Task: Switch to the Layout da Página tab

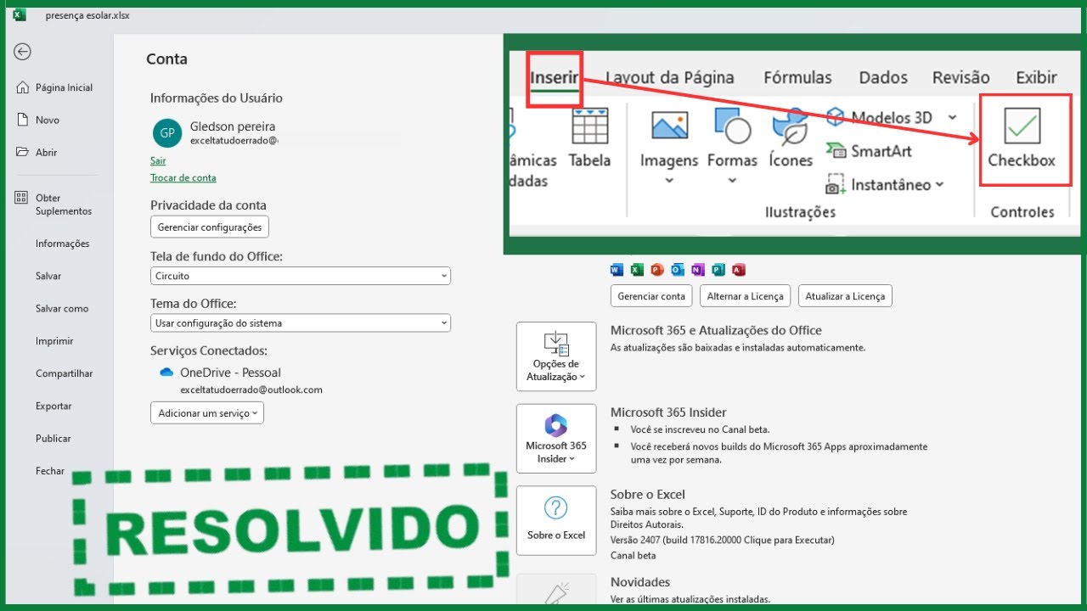Action: [670, 78]
